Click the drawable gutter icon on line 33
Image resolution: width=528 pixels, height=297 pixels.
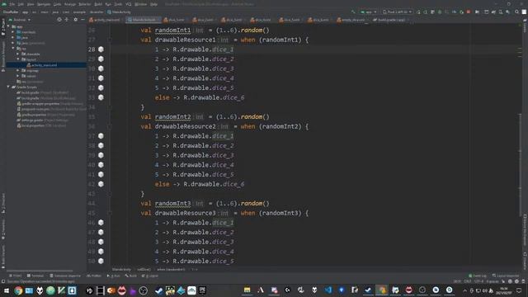point(101,97)
